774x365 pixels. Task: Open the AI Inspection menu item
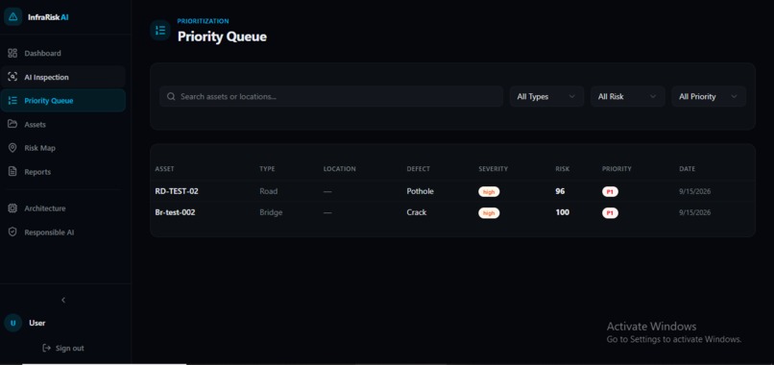(63, 77)
